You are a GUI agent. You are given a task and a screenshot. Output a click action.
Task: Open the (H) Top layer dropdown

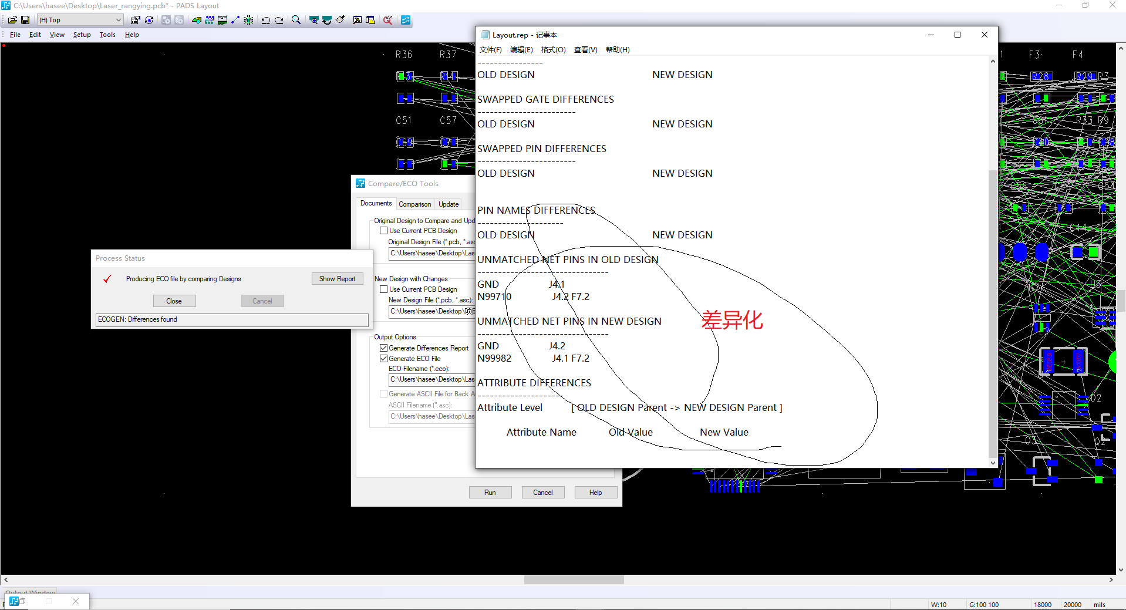point(117,19)
